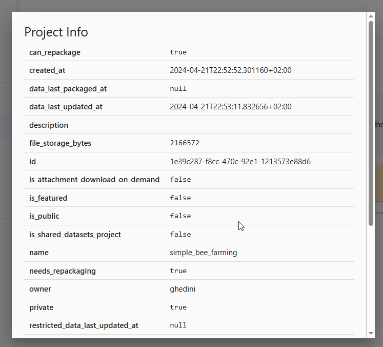Click the true value of can_repackage
The image size is (383, 347).
pos(178,52)
